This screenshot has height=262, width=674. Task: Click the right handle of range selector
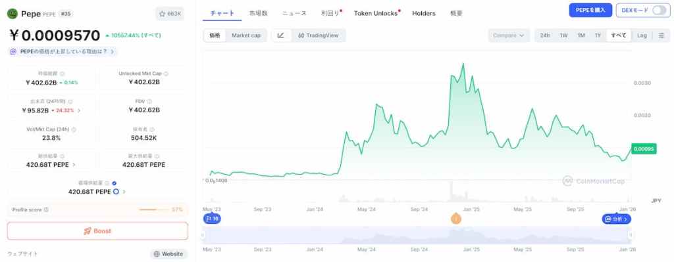coord(631,234)
